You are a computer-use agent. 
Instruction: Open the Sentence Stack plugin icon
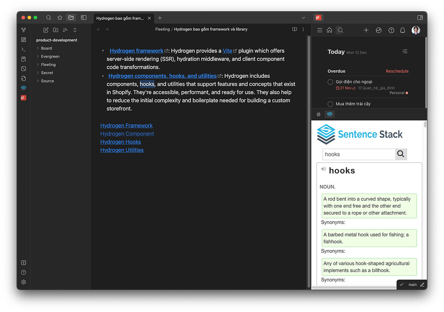24,88
